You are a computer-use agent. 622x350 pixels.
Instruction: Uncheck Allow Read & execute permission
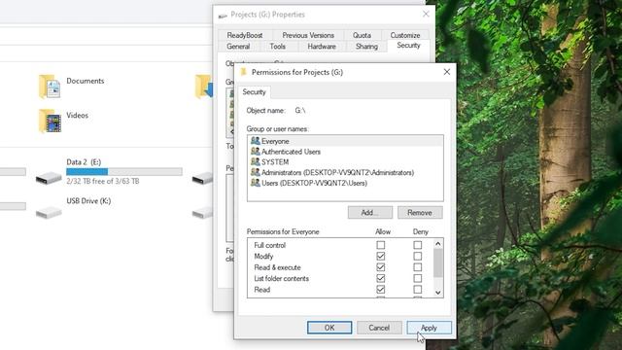(380, 267)
